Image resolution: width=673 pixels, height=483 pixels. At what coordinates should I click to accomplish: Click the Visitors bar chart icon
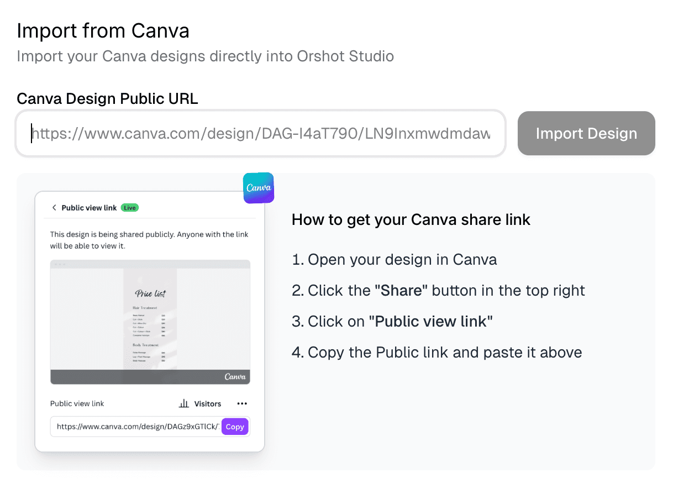pyautogui.click(x=183, y=403)
